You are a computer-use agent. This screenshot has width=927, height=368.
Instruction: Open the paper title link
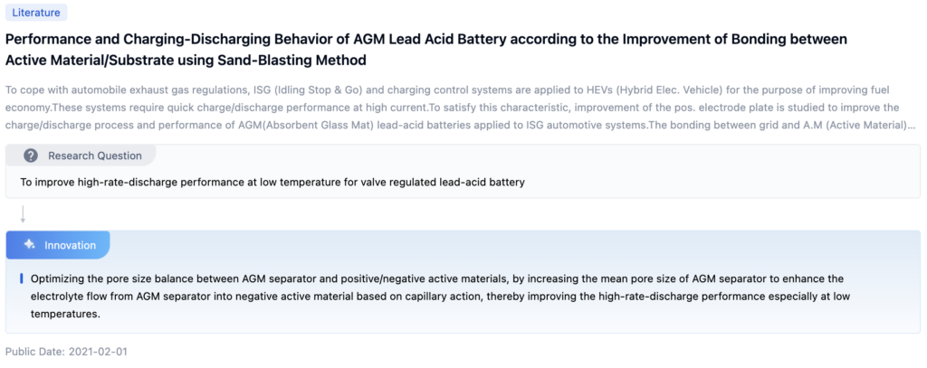pos(425,40)
